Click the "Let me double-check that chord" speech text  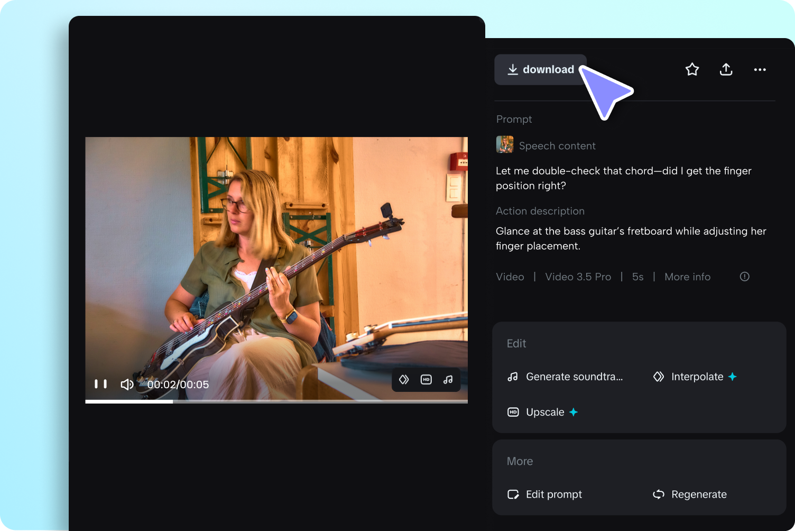(x=624, y=178)
